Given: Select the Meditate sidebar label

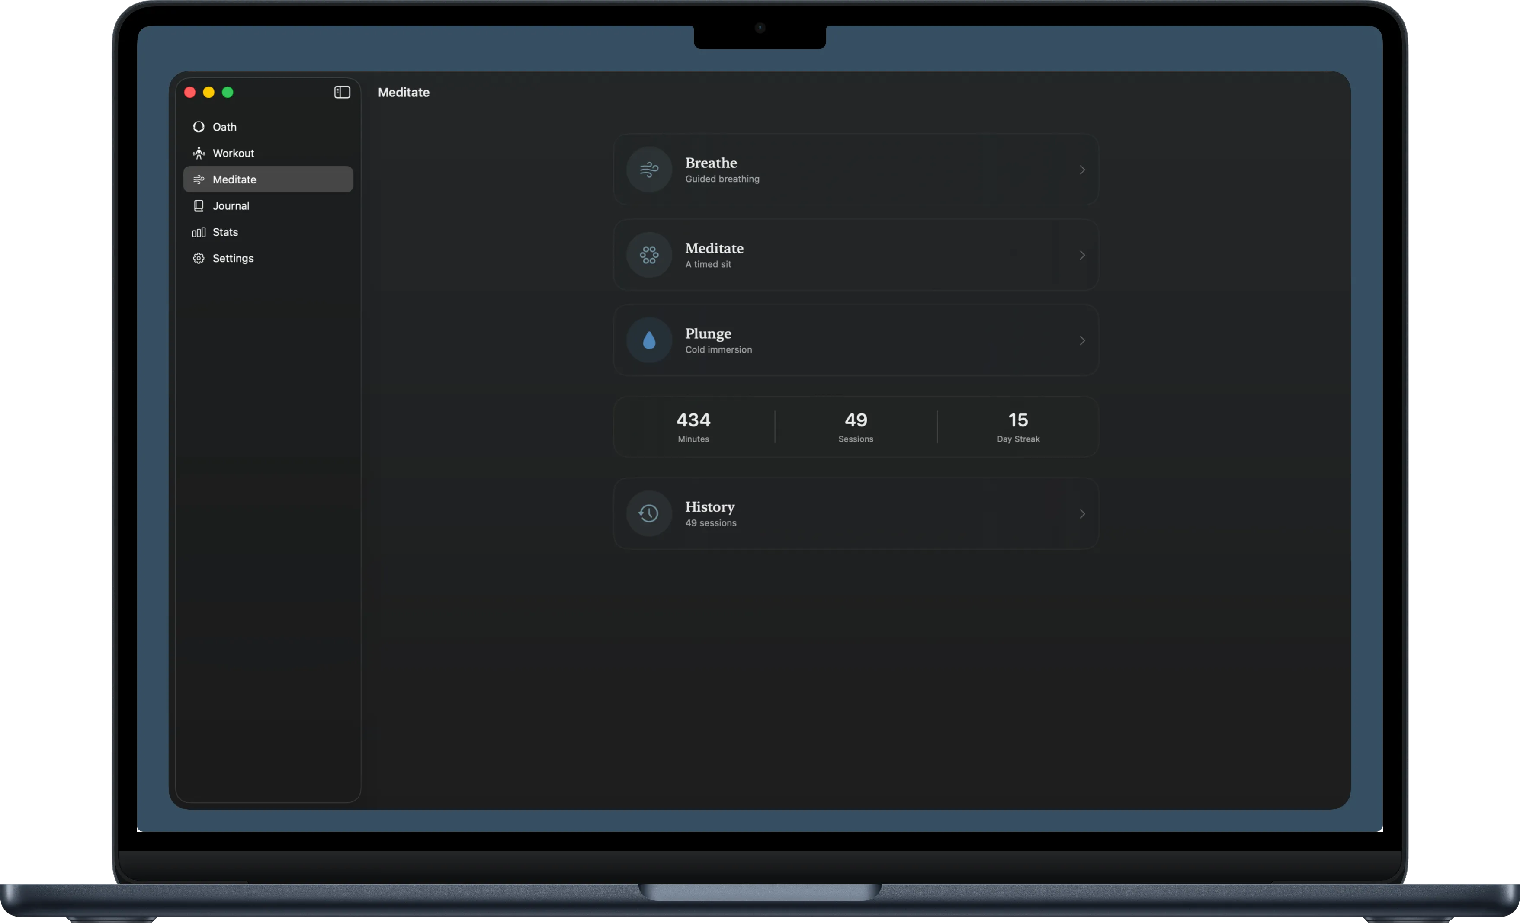Looking at the screenshot, I should click(x=234, y=179).
